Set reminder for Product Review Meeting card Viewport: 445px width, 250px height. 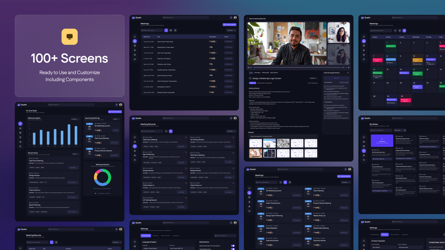tap(344, 208)
